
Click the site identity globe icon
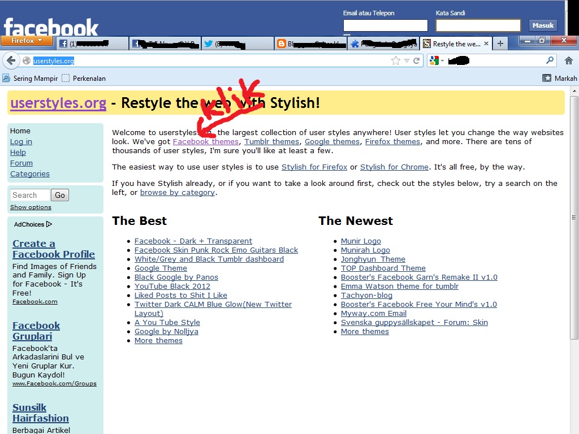[27, 60]
